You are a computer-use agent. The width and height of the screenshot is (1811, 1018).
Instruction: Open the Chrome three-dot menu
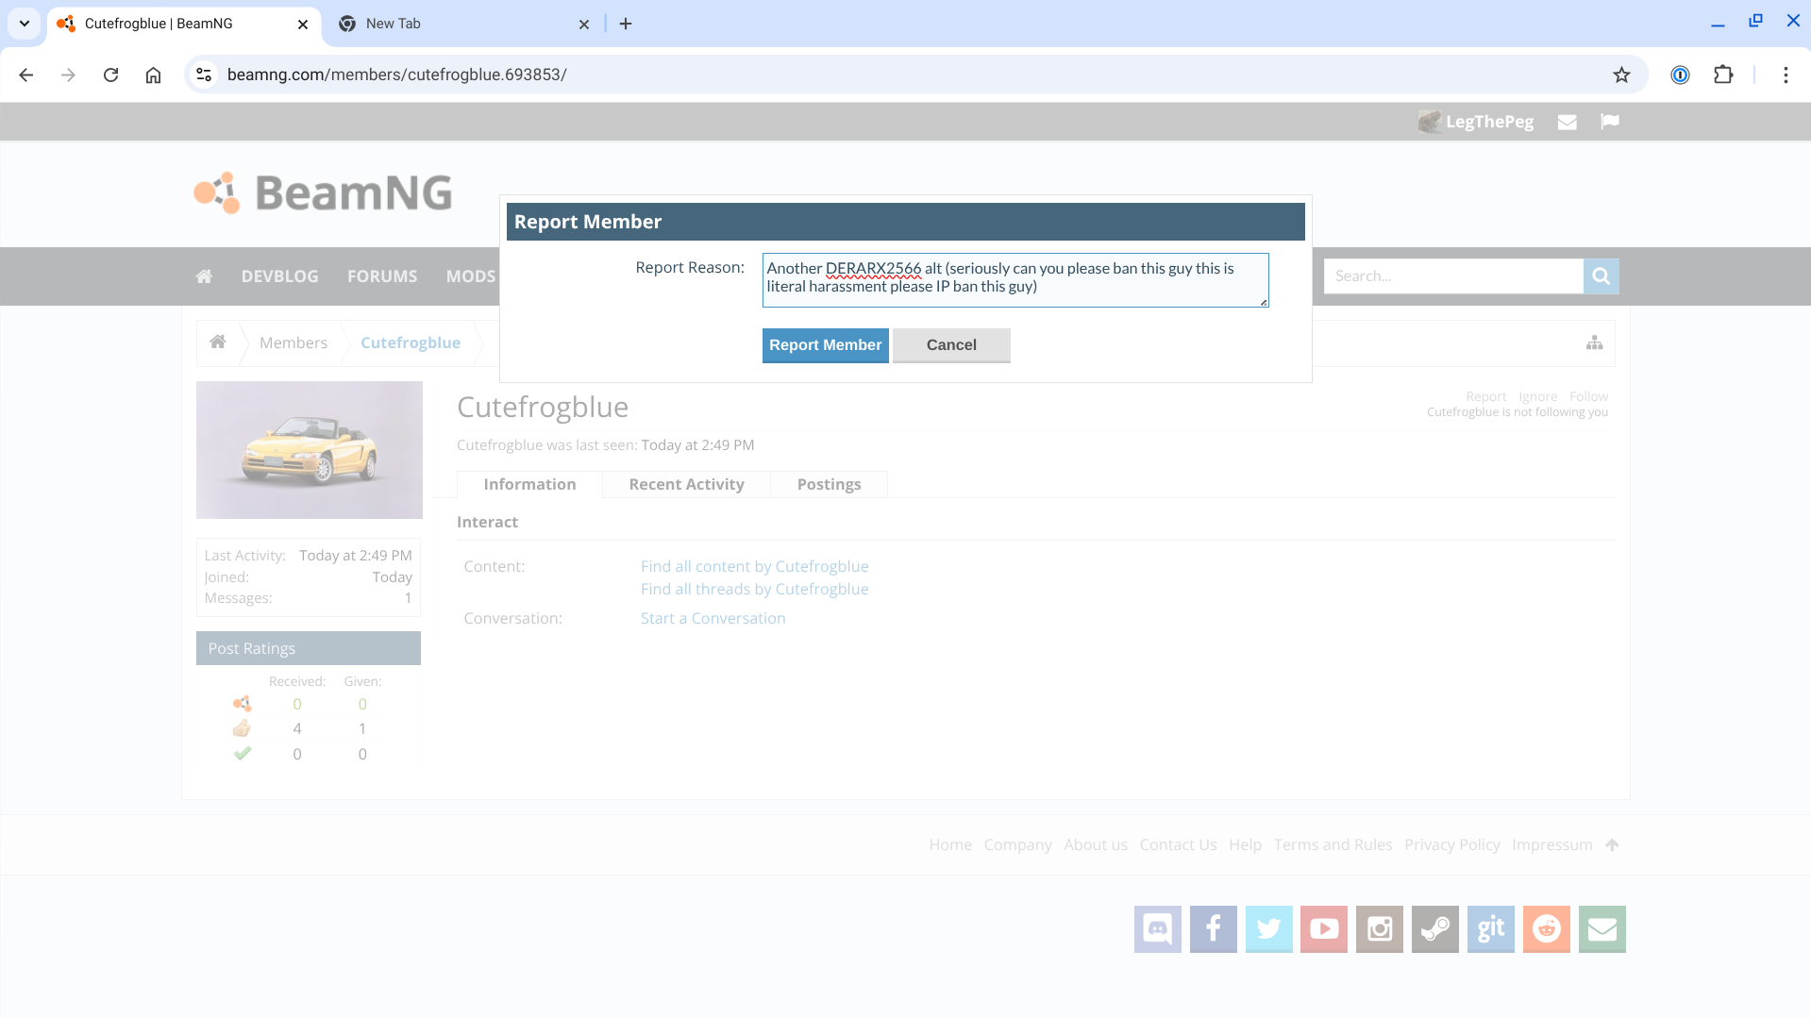tap(1786, 75)
